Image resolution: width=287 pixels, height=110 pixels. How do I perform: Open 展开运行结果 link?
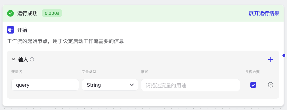tap(264, 13)
